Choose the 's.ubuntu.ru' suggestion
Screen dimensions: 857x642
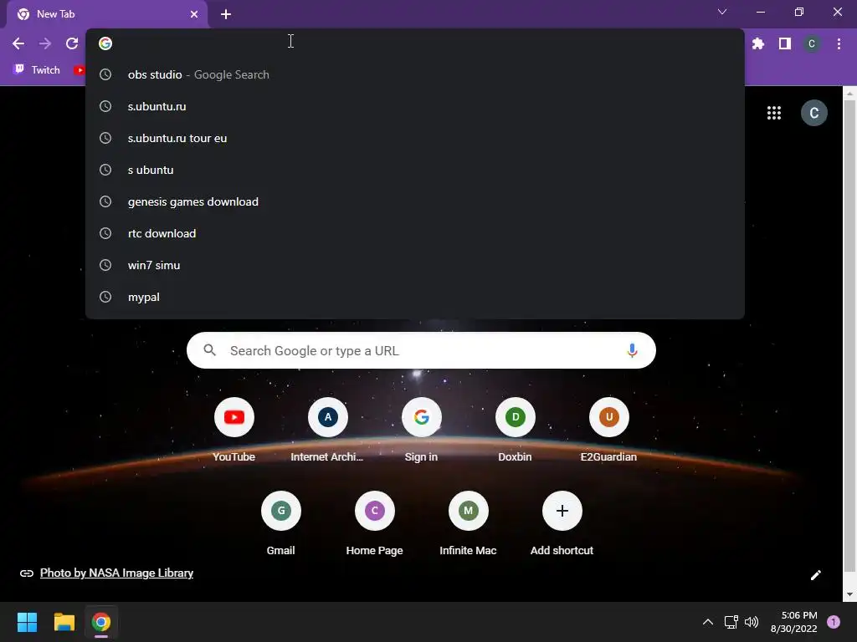click(x=415, y=106)
